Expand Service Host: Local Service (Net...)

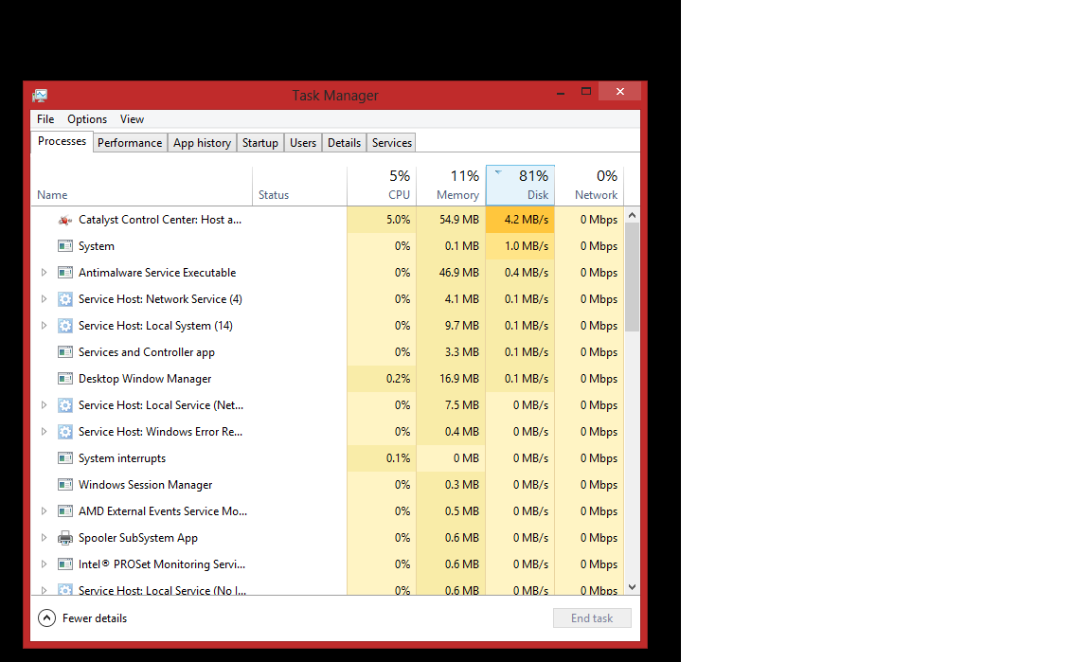click(x=44, y=405)
